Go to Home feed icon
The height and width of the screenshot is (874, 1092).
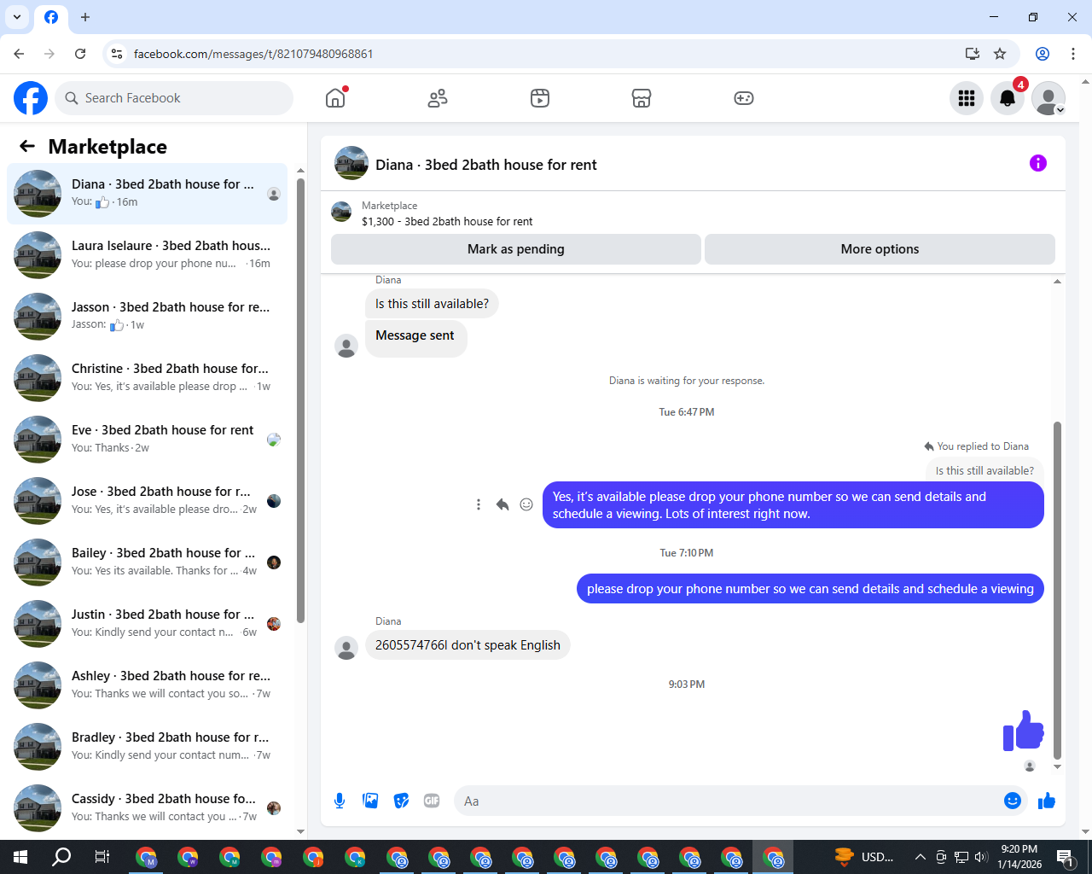pyautogui.click(x=335, y=98)
